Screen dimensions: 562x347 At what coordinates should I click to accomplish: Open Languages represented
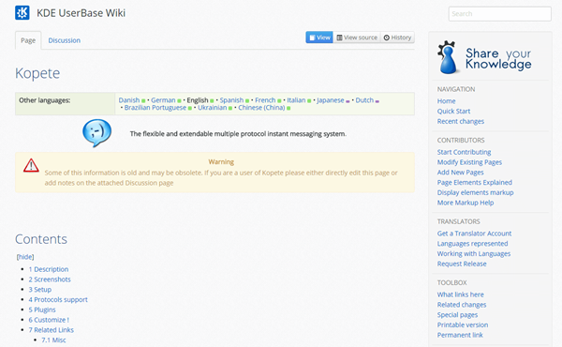pyautogui.click(x=472, y=244)
